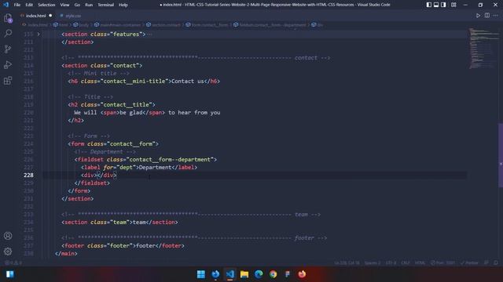Launch Firefox from taskbar
Viewport: 503px width, 282px height.
pyautogui.click(x=302, y=274)
